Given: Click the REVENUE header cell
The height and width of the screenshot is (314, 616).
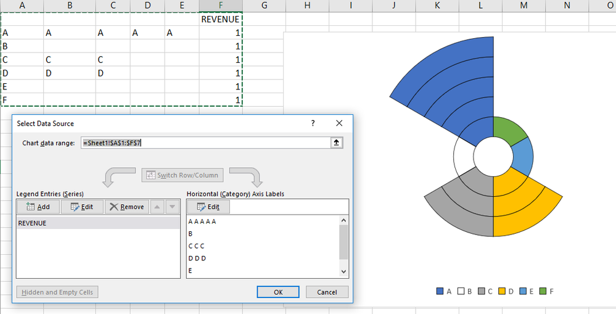Looking at the screenshot, I should pyautogui.click(x=221, y=19).
